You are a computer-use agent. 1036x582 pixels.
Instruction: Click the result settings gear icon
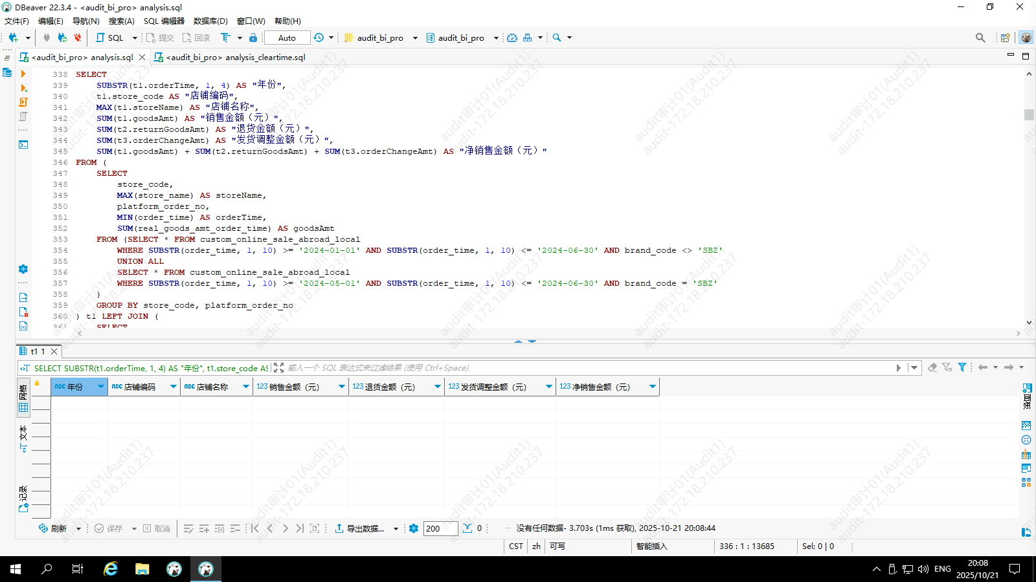(x=414, y=528)
